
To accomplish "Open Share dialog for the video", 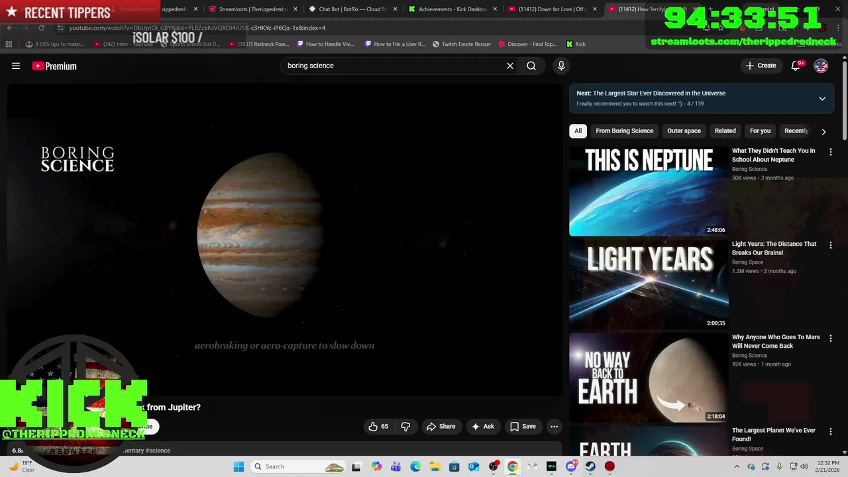I will pyautogui.click(x=441, y=427).
